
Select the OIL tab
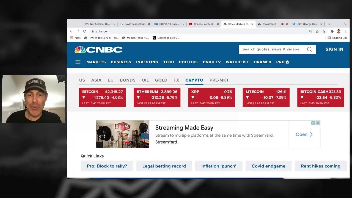145,80
